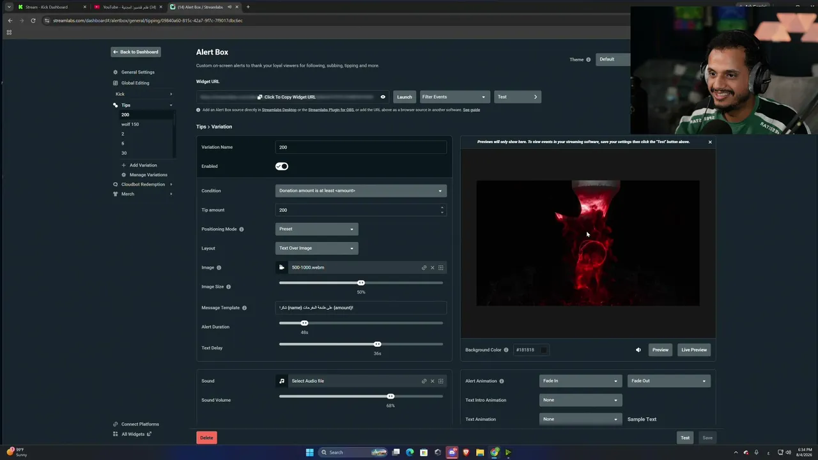Copy link icon in Image file row

click(x=424, y=268)
